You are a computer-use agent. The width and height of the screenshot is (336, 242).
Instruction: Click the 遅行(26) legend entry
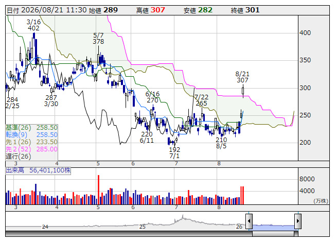coord(19,157)
